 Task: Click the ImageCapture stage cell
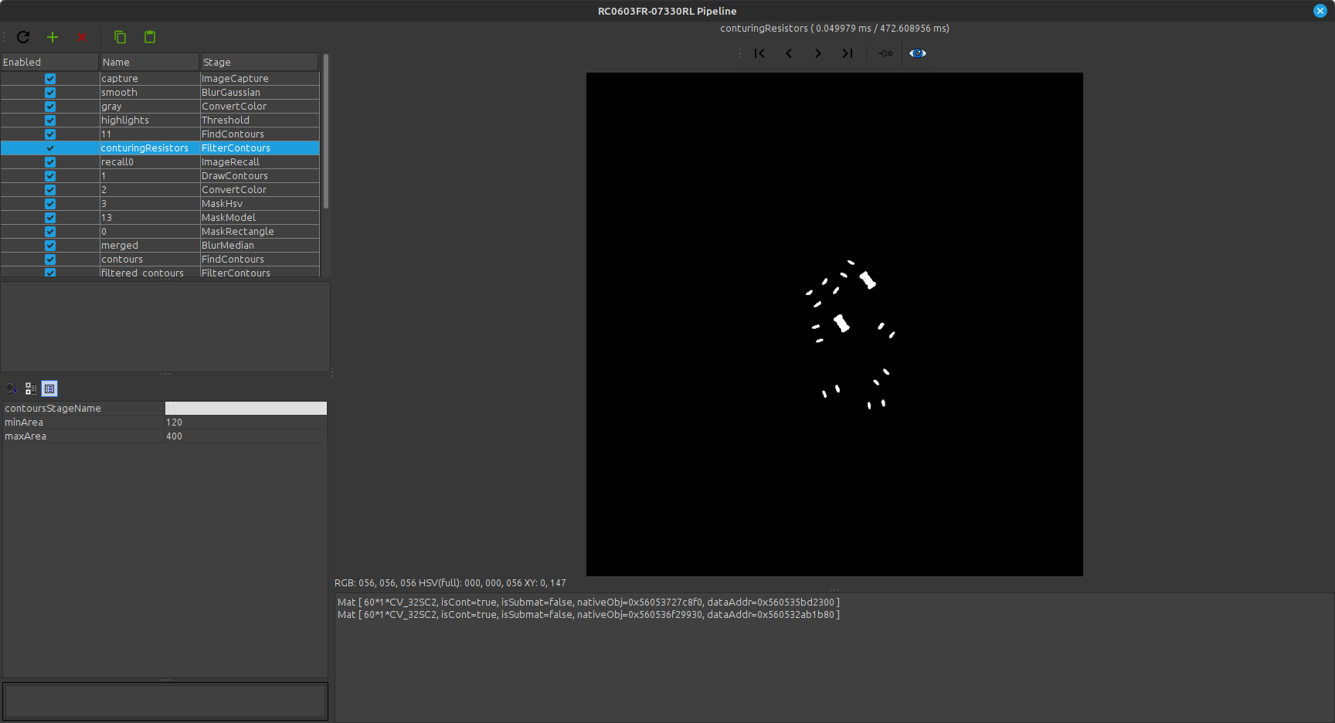(x=260, y=79)
